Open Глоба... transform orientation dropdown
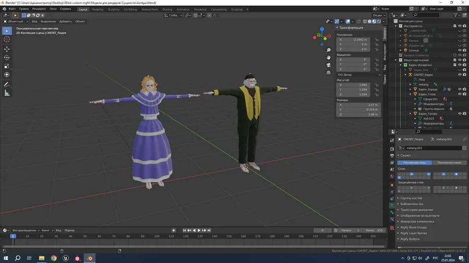This screenshot has height=263, width=469. click(173, 15)
